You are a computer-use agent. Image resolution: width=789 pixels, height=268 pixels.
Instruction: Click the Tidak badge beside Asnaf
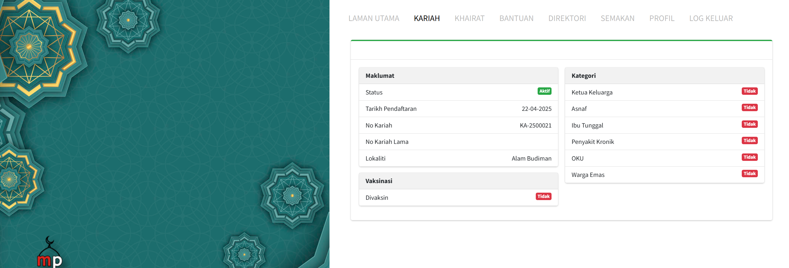[x=749, y=108]
